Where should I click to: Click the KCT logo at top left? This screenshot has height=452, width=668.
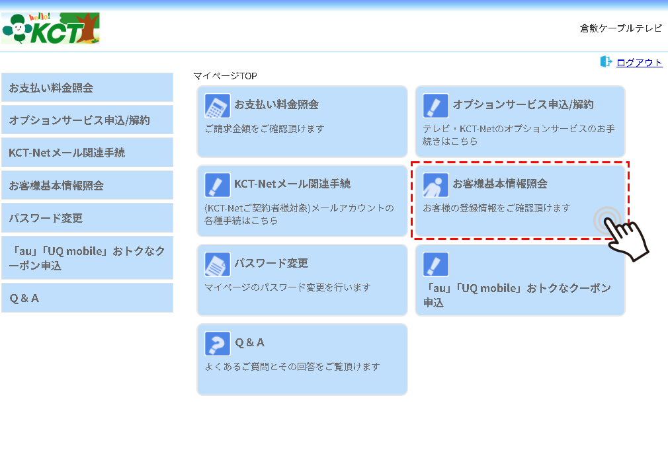pyautogui.click(x=51, y=28)
